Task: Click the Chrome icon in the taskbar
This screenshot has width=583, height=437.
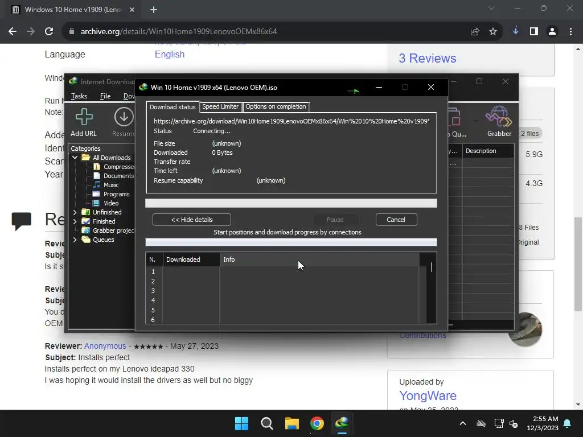Action: pos(317,423)
